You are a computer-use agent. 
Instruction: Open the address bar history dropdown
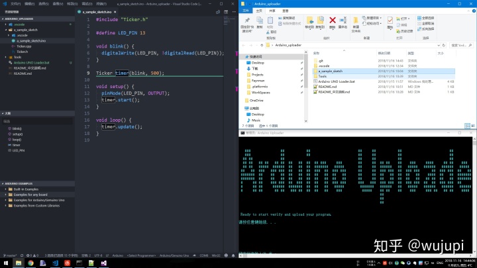tap(439, 45)
